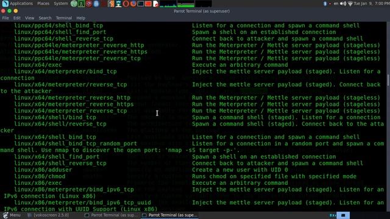This screenshot has height=219, width=390.
Task: Click 'linux/x64/shell_reverse_tcp' text
Action: click(x=60, y=164)
